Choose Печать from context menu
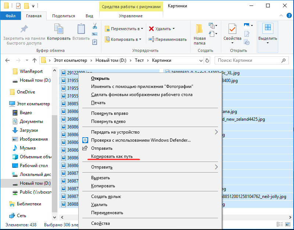 [x=98, y=103]
